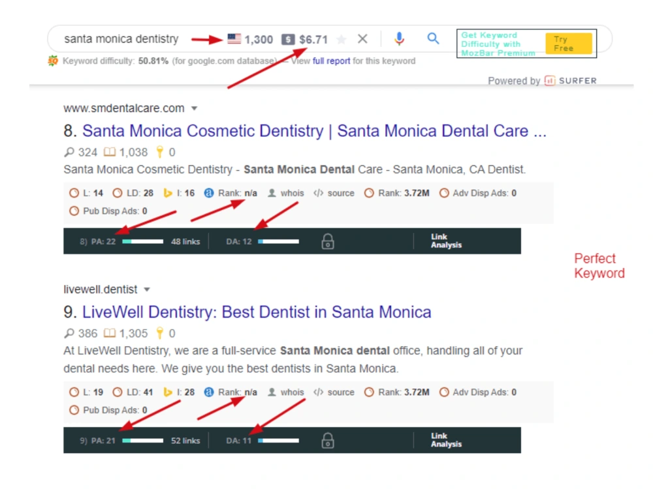The height and width of the screenshot is (489, 653).
Task: Click lock icon in result 9 MozBar
Action: point(328,440)
